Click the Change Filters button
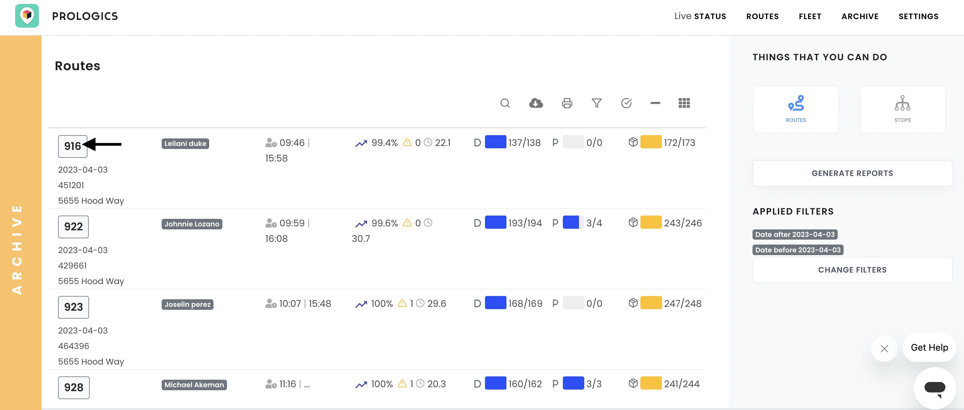Image resolution: width=964 pixels, height=410 pixels. click(x=852, y=270)
